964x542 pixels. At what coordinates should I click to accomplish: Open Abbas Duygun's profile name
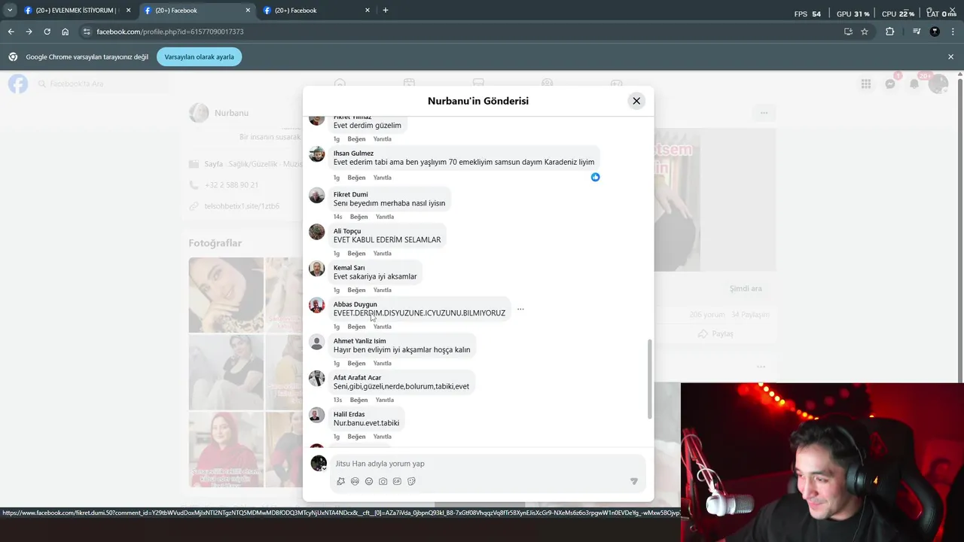[x=355, y=304]
